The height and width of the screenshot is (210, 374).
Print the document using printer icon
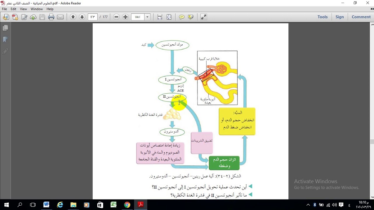(x=51, y=17)
